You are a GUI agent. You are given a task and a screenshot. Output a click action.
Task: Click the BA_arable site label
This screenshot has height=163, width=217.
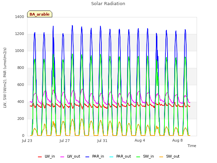click(x=40, y=14)
